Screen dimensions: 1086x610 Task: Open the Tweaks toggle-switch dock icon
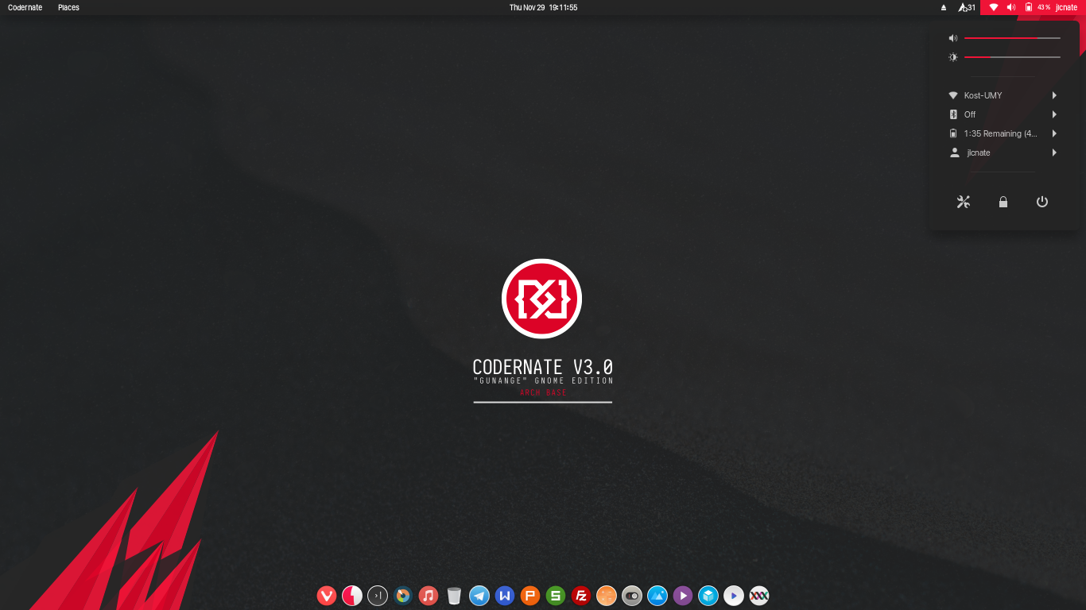tap(632, 596)
